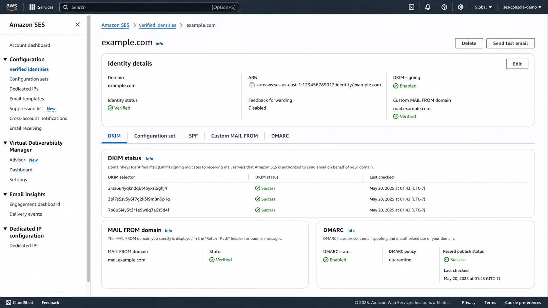This screenshot has height=308, width=548.
Task: Click the ARN value text
Action: pos(319,85)
